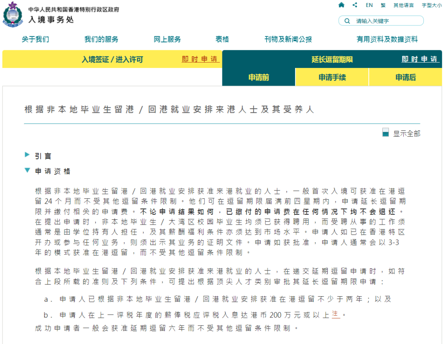Open 有用资料及数据资料 menu
Image resolution: width=444 pixels, height=344 pixels.
click(x=387, y=40)
